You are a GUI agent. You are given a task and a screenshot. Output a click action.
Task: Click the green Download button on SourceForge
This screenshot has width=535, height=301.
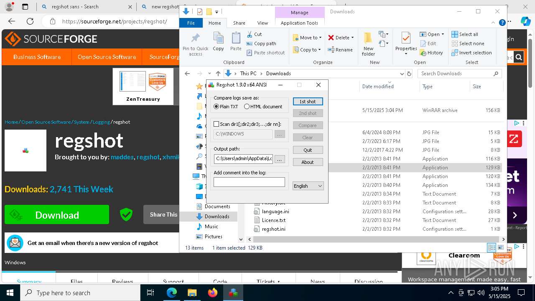[57, 215]
